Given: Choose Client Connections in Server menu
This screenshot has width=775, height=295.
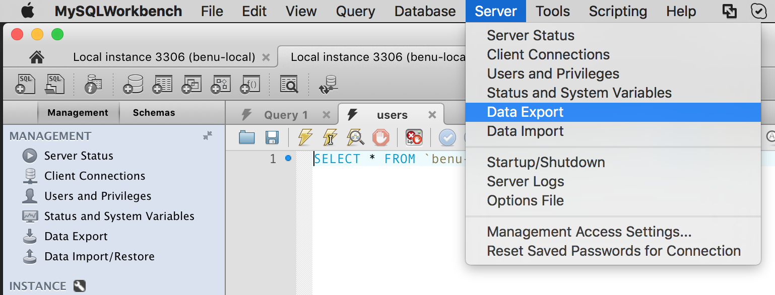Looking at the screenshot, I should click(x=613, y=54).
